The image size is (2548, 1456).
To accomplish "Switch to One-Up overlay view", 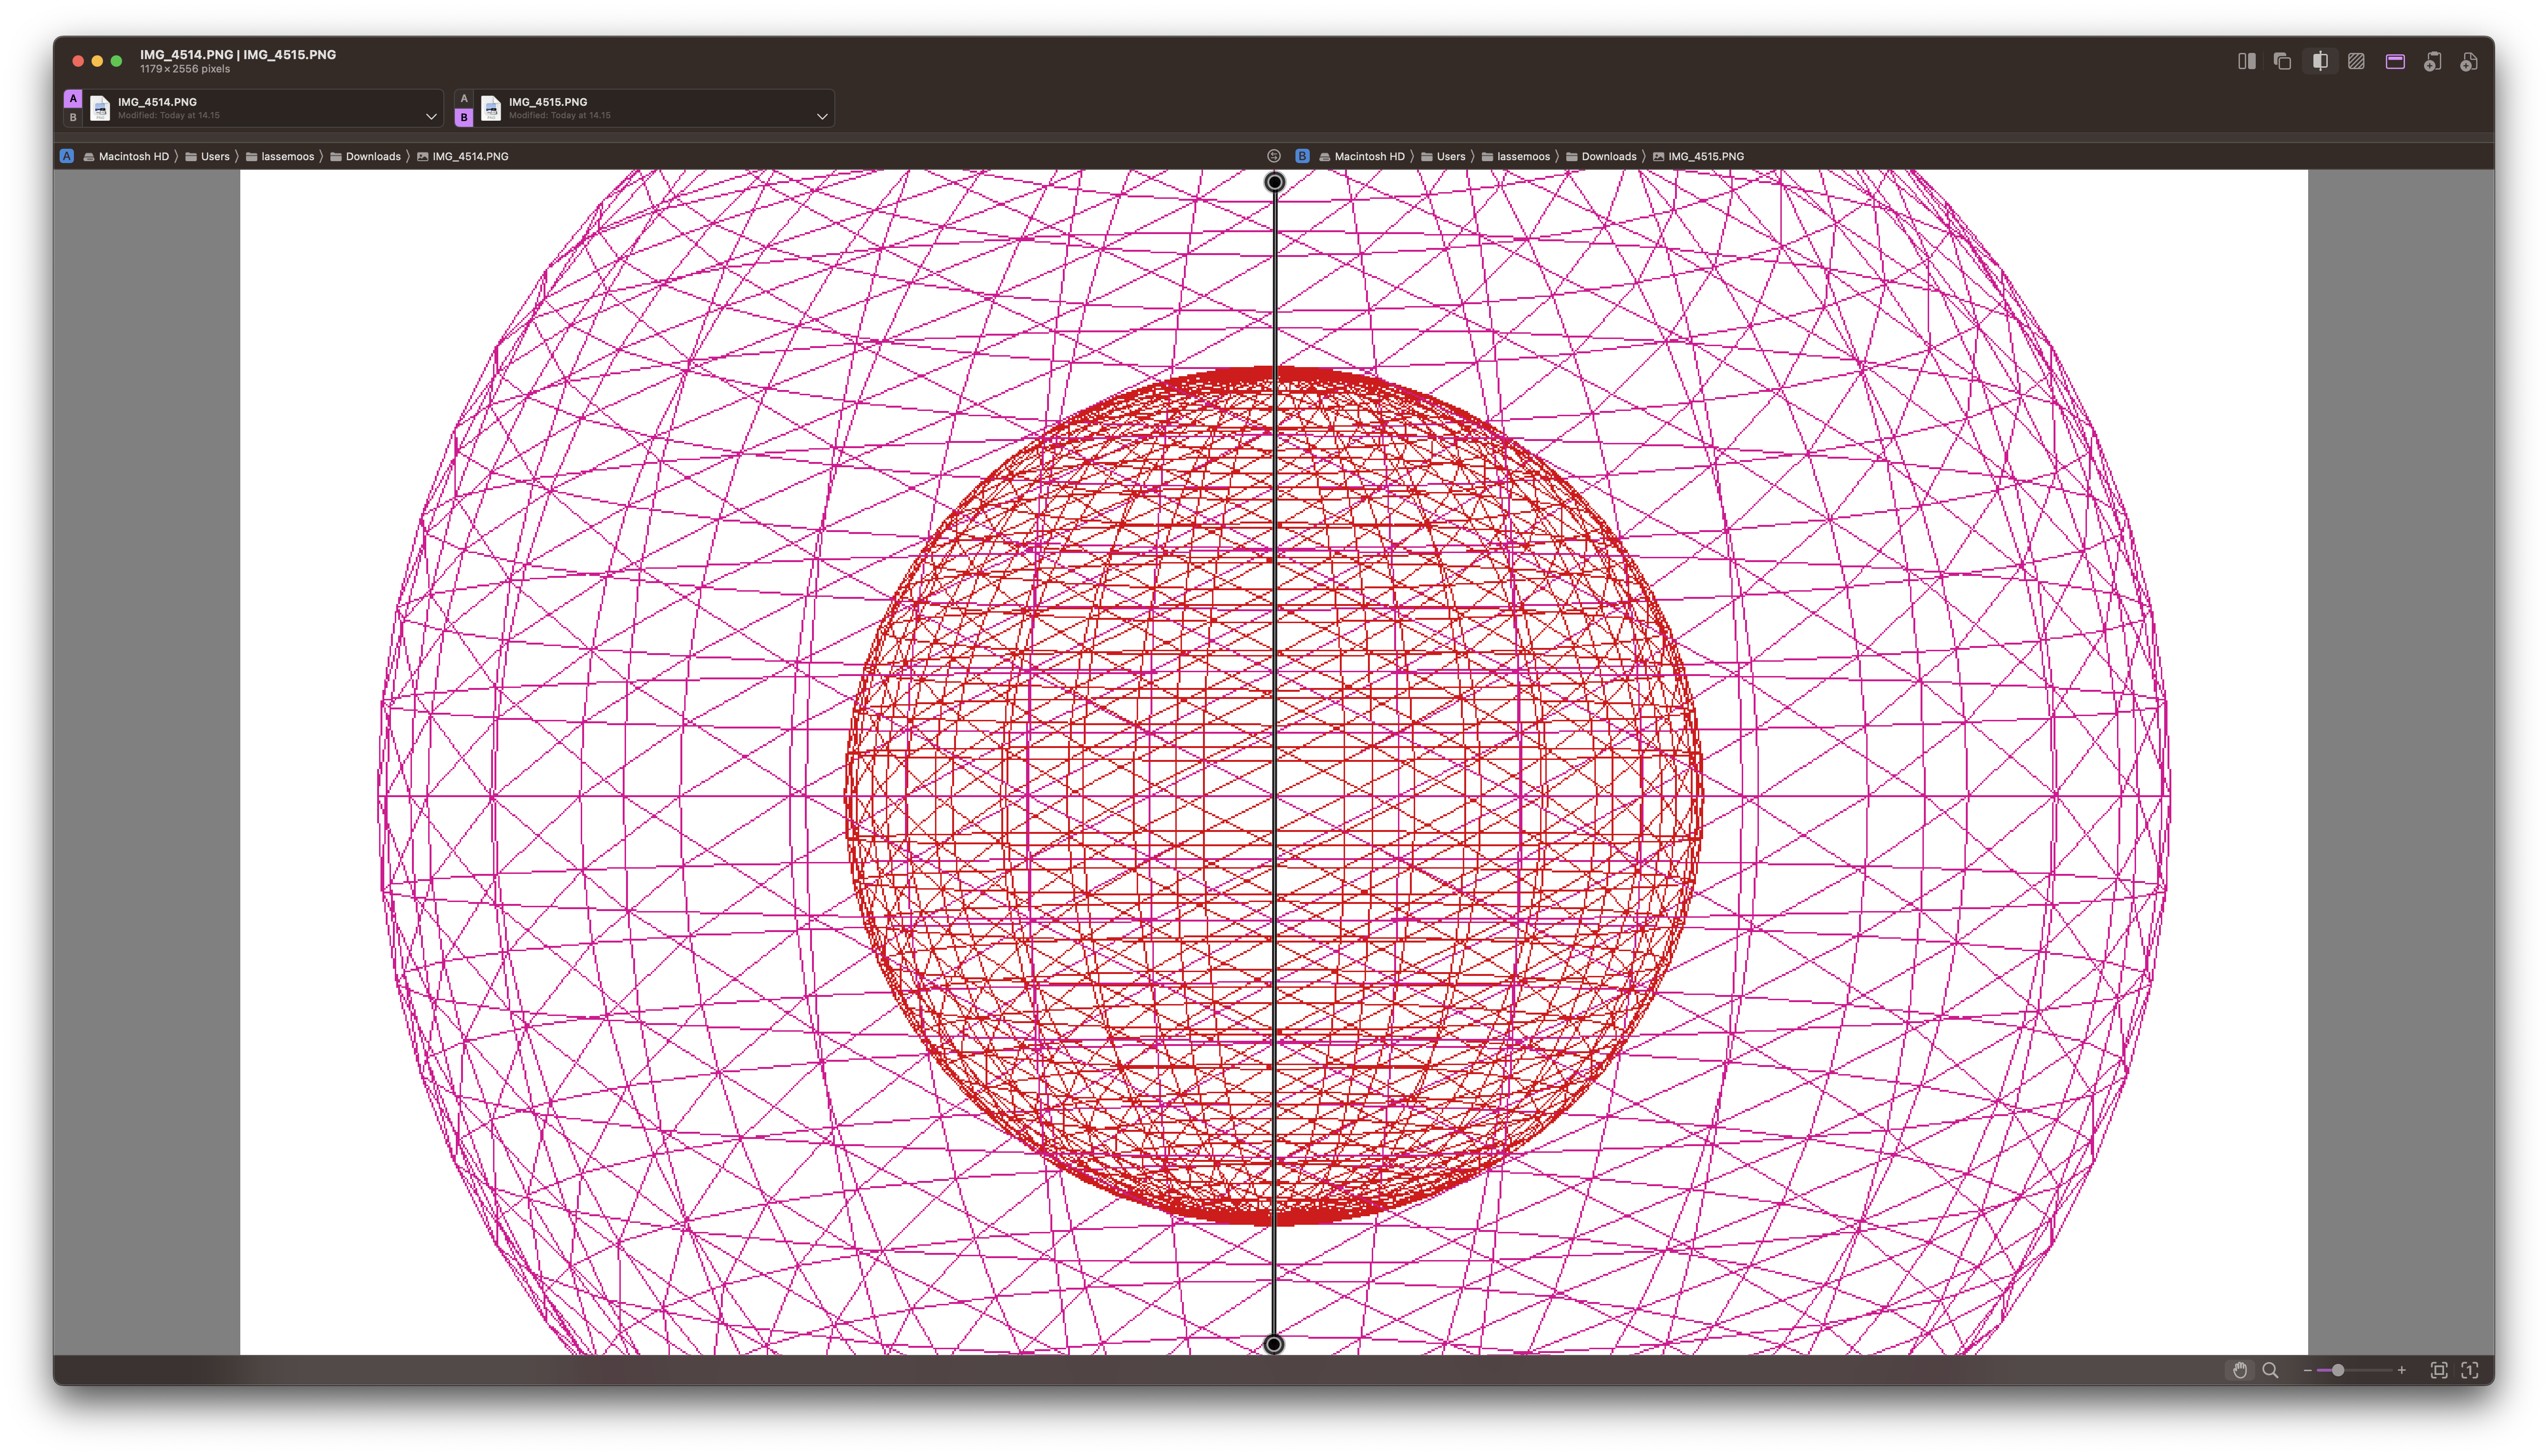I will click(x=2282, y=61).
